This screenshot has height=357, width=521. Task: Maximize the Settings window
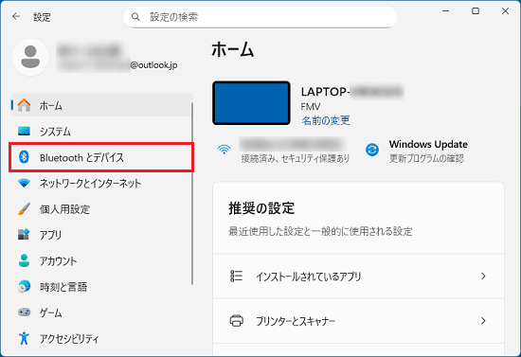tap(476, 11)
